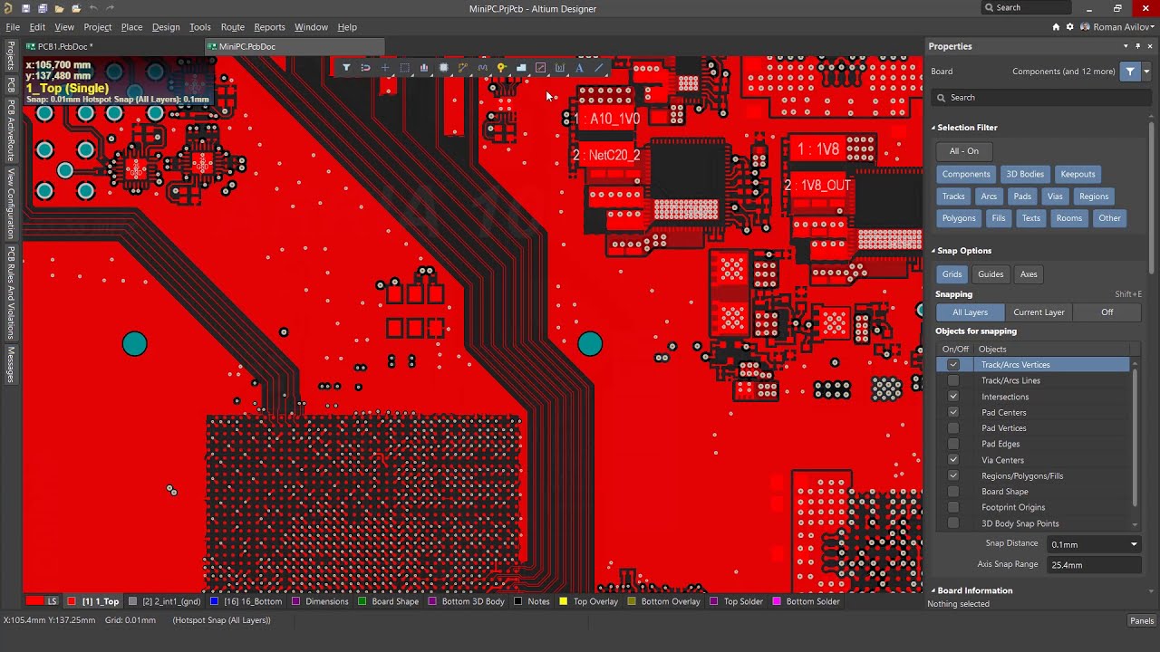Toggle the 3D Bodies filter button
The width and height of the screenshot is (1160, 652).
1025,174
